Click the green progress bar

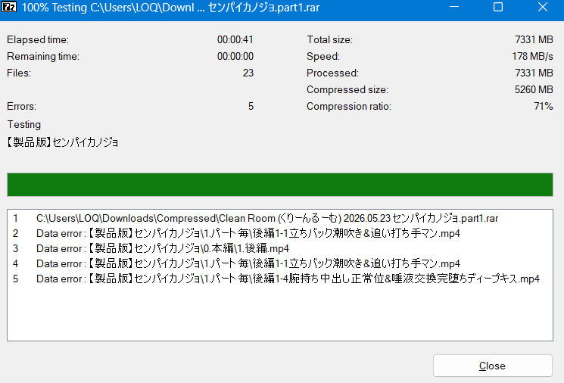coord(280,185)
